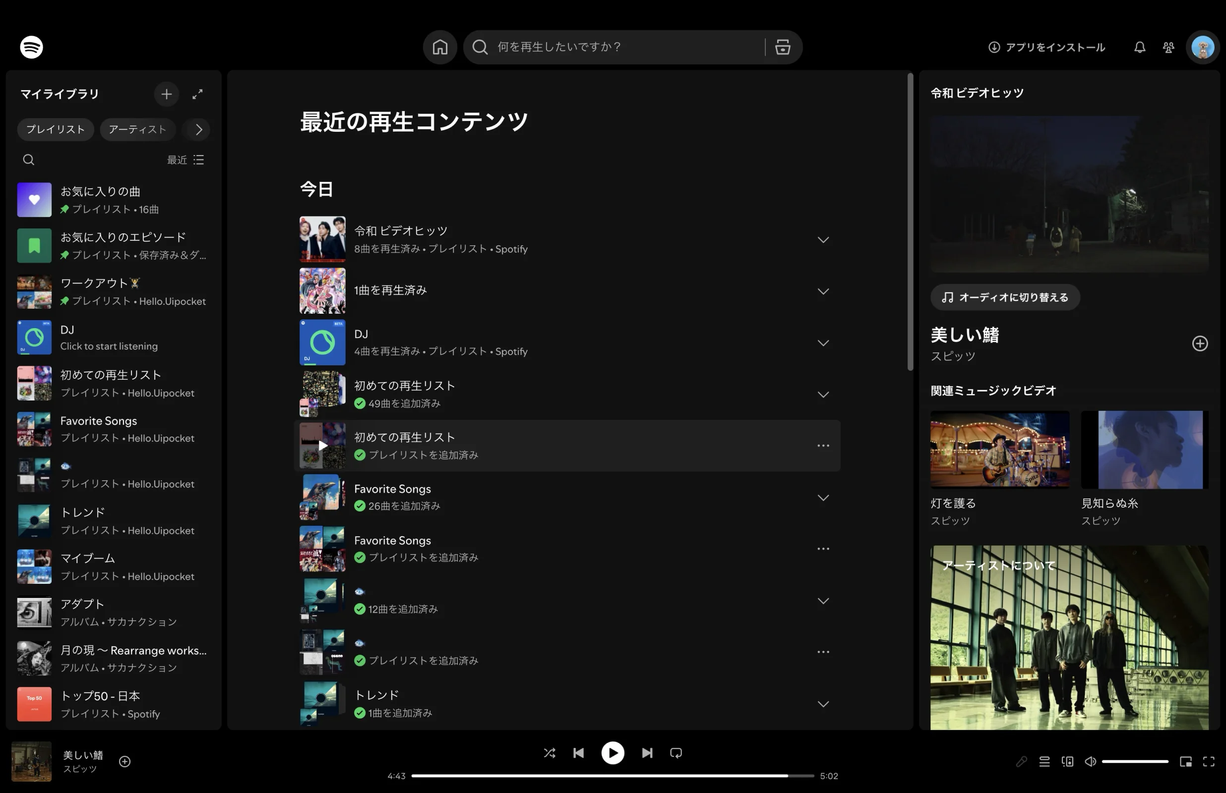Open the now-playing album thumbnail
The width and height of the screenshot is (1226, 793).
(x=31, y=762)
